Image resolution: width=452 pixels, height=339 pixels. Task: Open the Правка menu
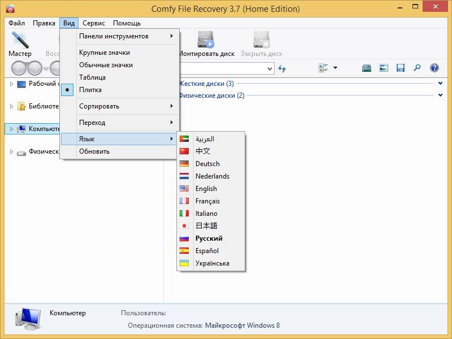[x=44, y=23]
